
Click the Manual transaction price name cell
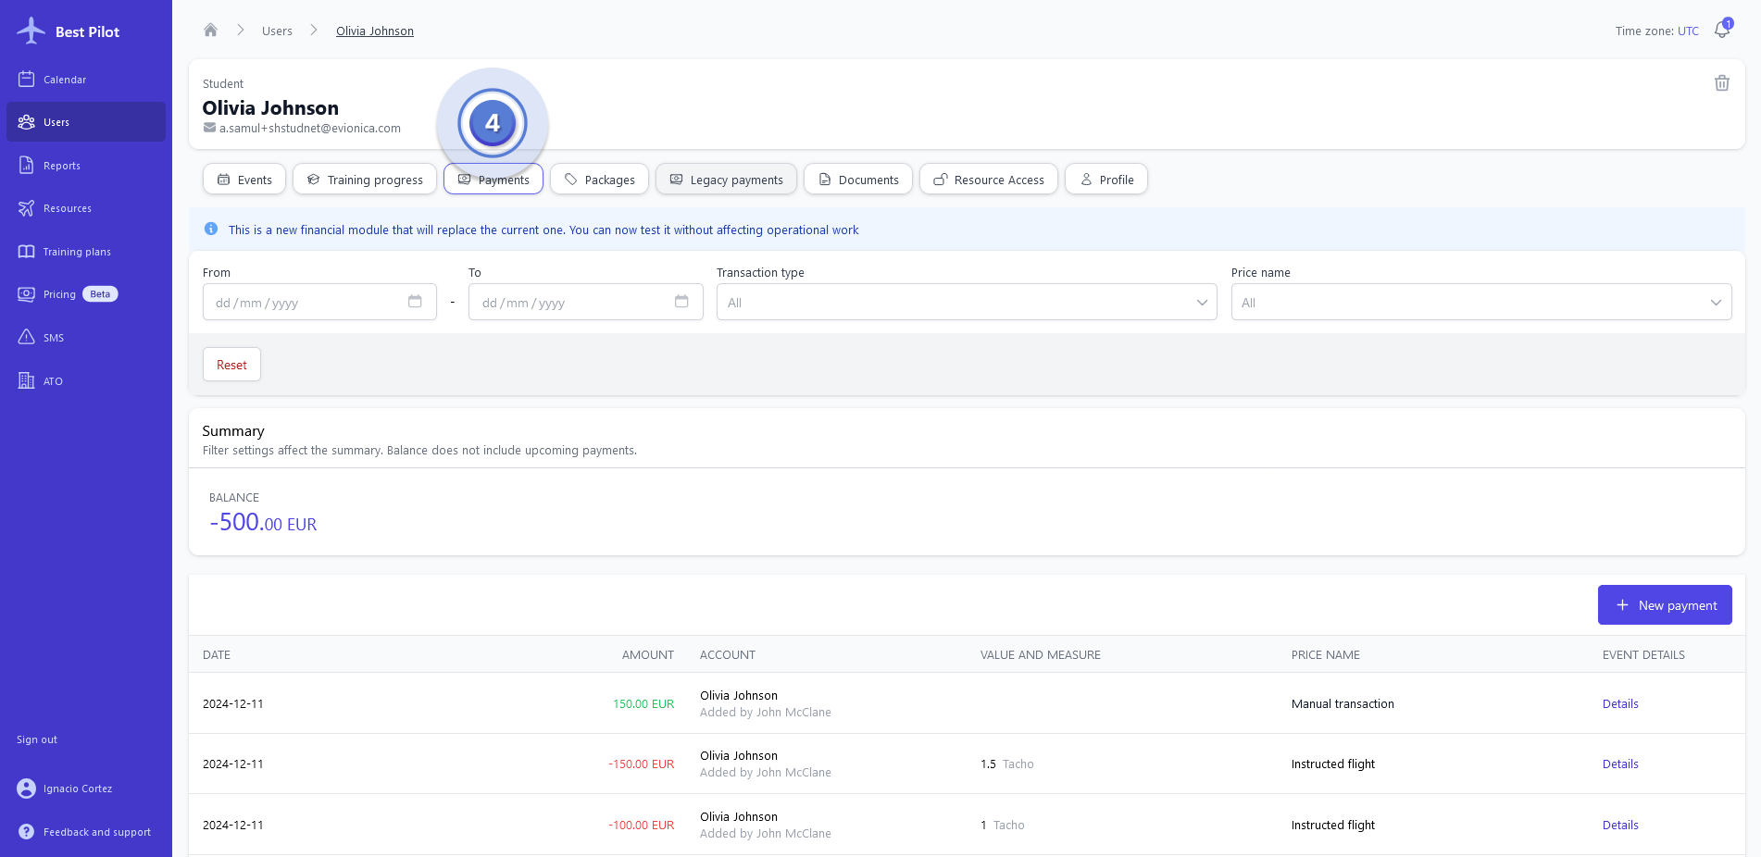[1343, 703]
